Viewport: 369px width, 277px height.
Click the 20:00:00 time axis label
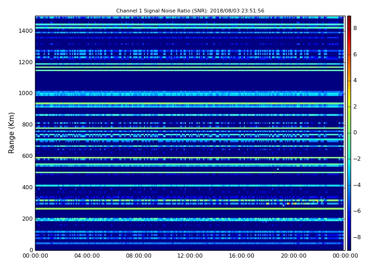click(293, 256)
